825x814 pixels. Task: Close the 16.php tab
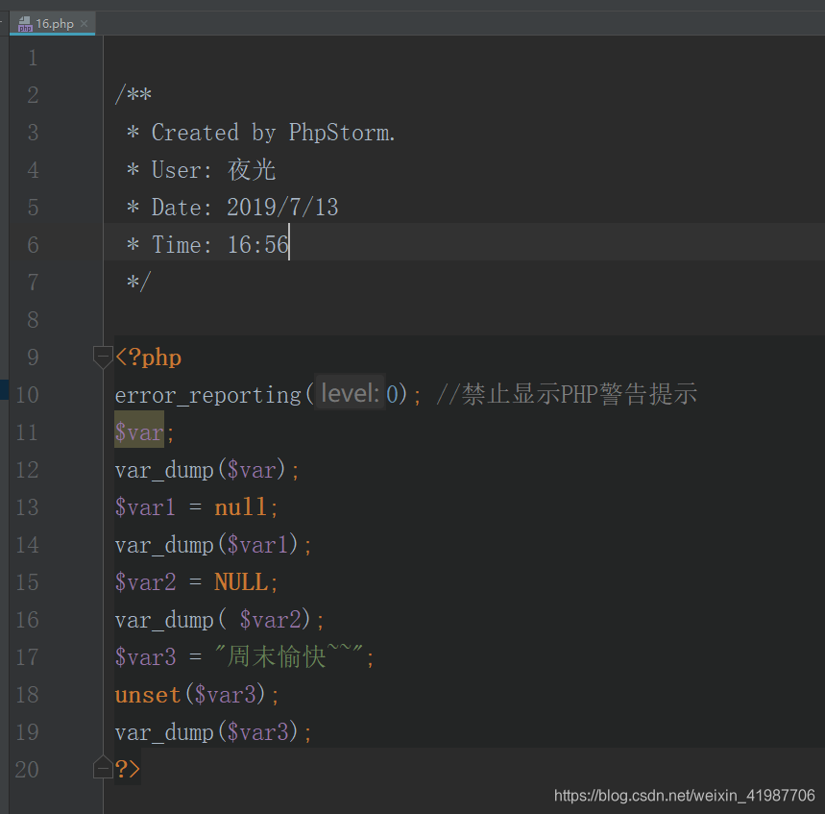tap(85, 24)
